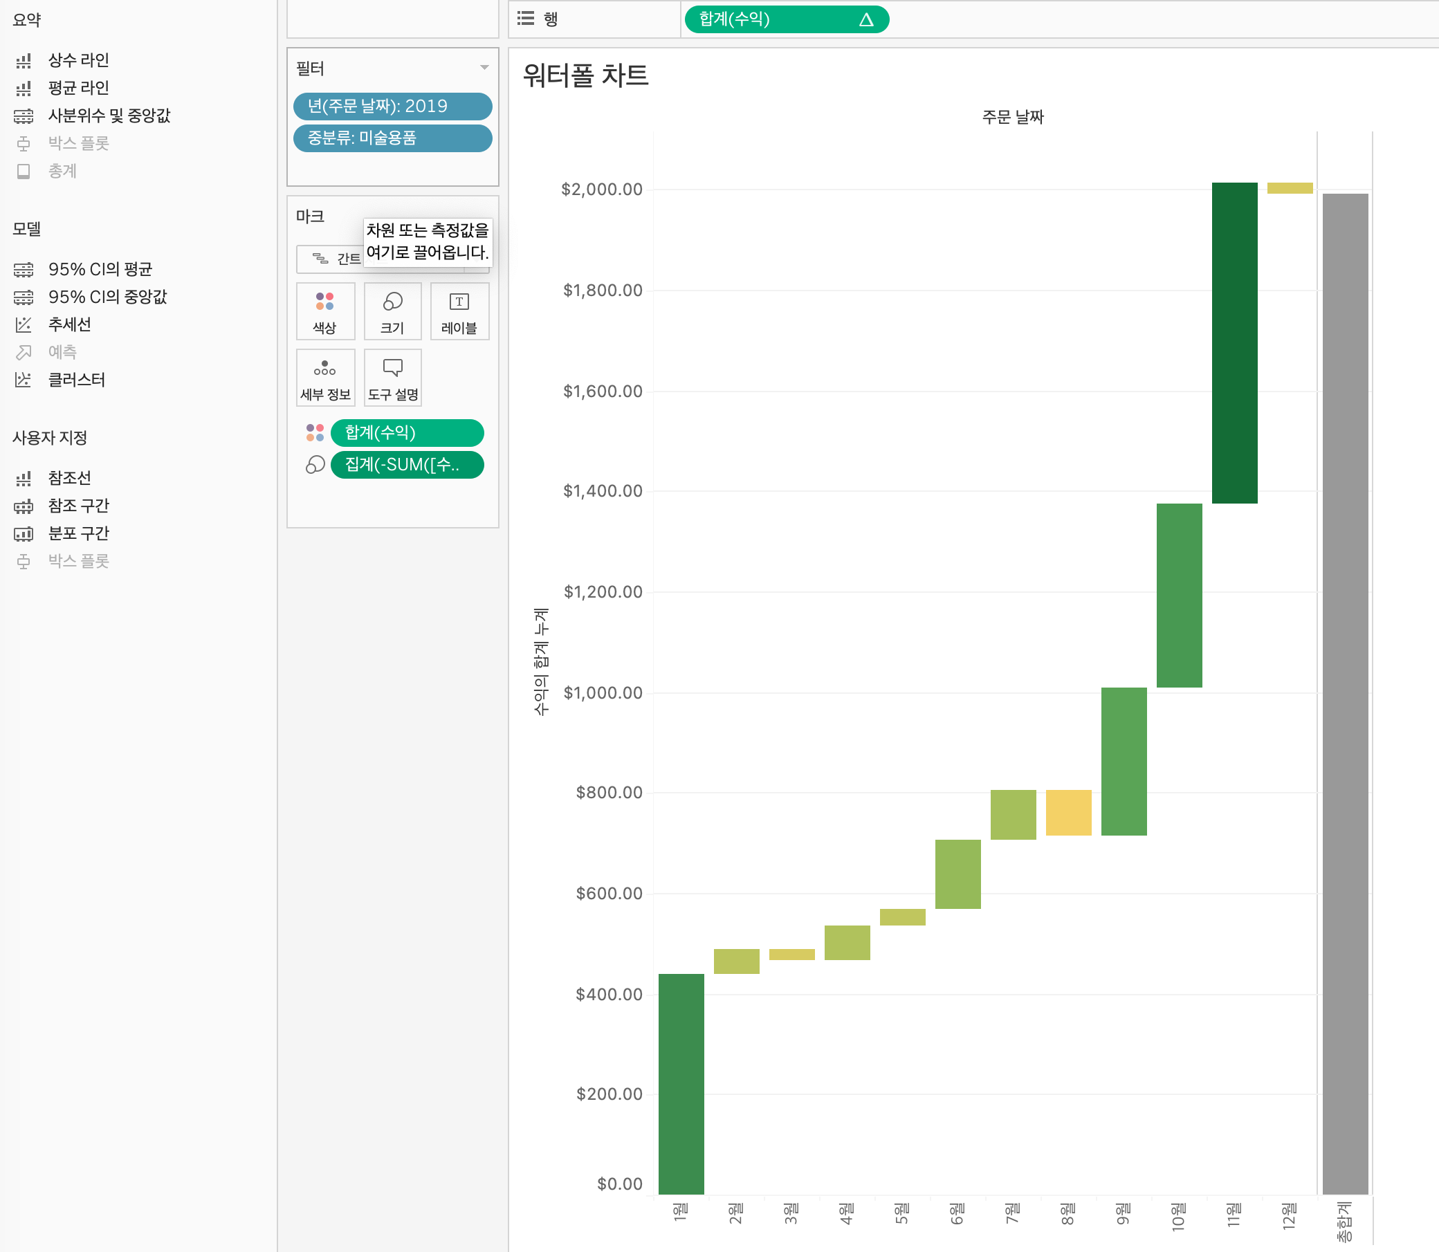Choose 클러스터 from the model section
This screenshot has width=1439, height=1252.
point(76,379)
